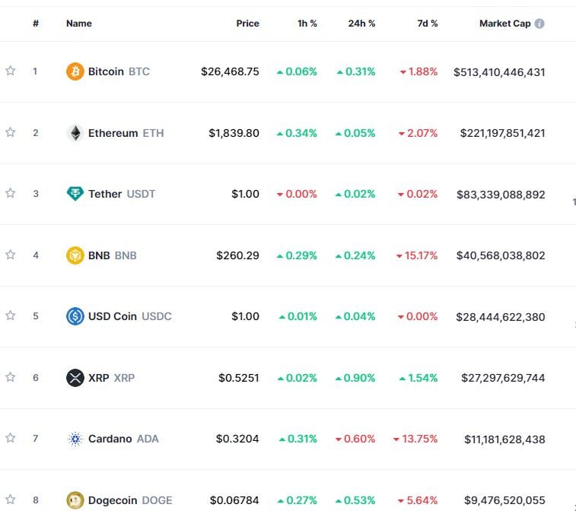Open the Cardano ADA coin page
The width and height of the screenshot is (576, 517).
point(110,439)
